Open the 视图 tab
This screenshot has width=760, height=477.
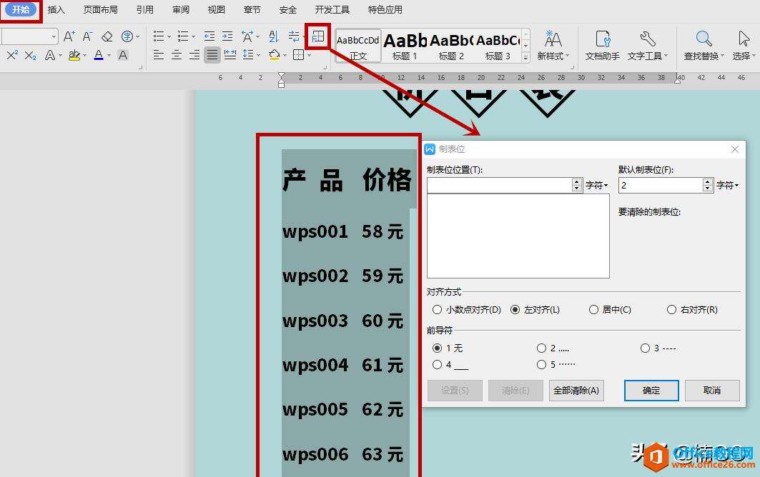pos(216,10)
